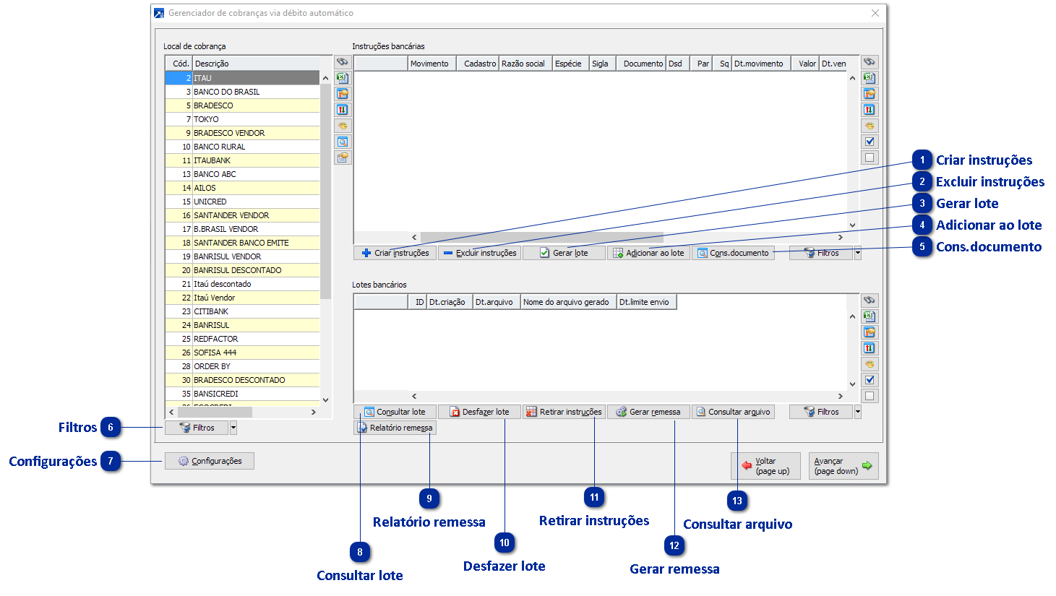Open Cons.documento button
Screen dimensions: 1056x596
[x=733, y=253]
